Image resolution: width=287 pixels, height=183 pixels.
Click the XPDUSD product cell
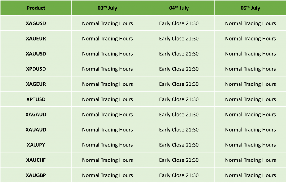(x=36, y=69)
